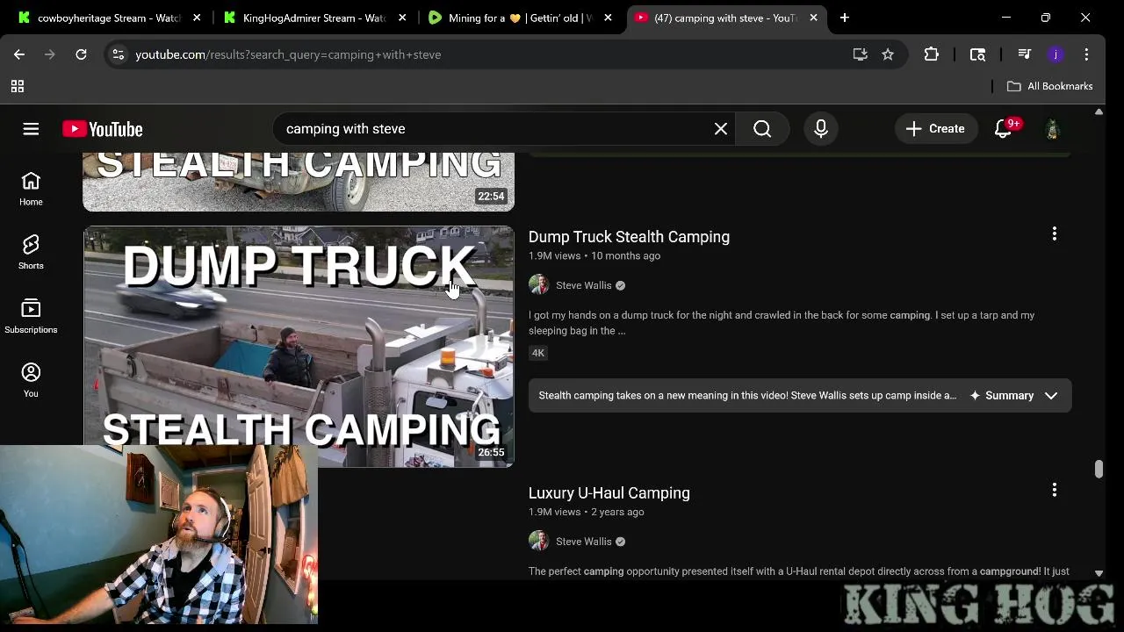Click the scrollbar down arrow

pyautogui.click(x=1099, y=573)
